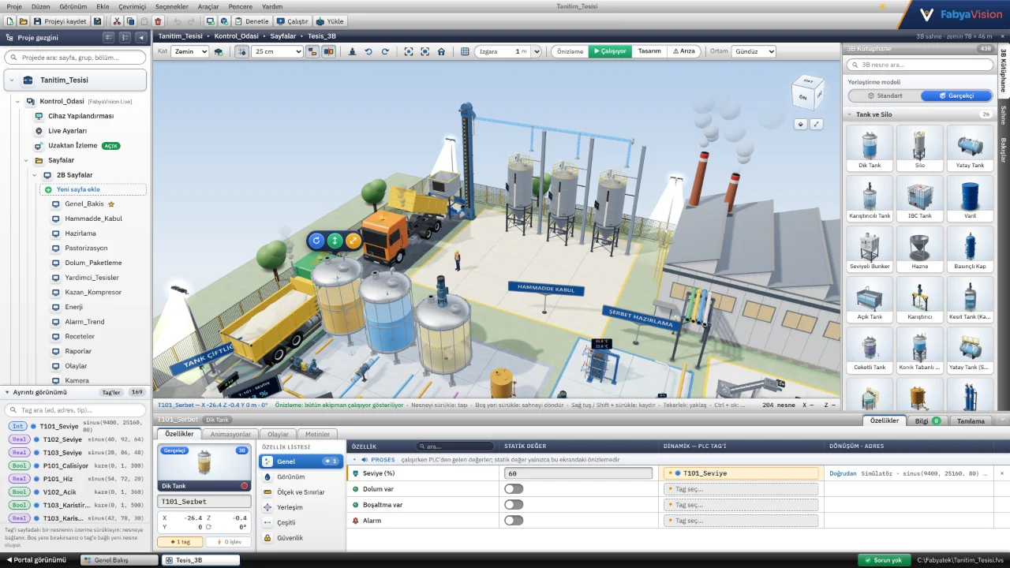Click the home view icon
Screen dimensions: 1010x568
point(441,51)
